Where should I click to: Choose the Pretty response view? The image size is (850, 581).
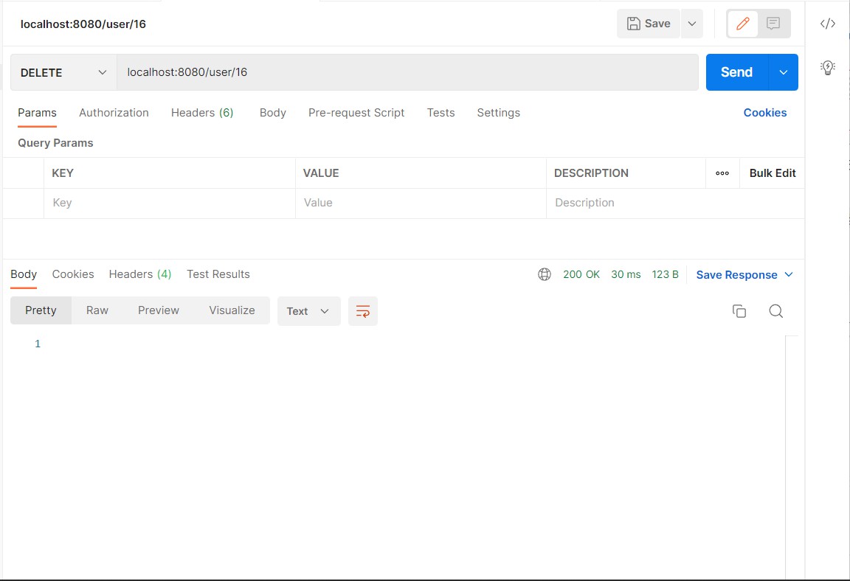(x=41, y=310)
